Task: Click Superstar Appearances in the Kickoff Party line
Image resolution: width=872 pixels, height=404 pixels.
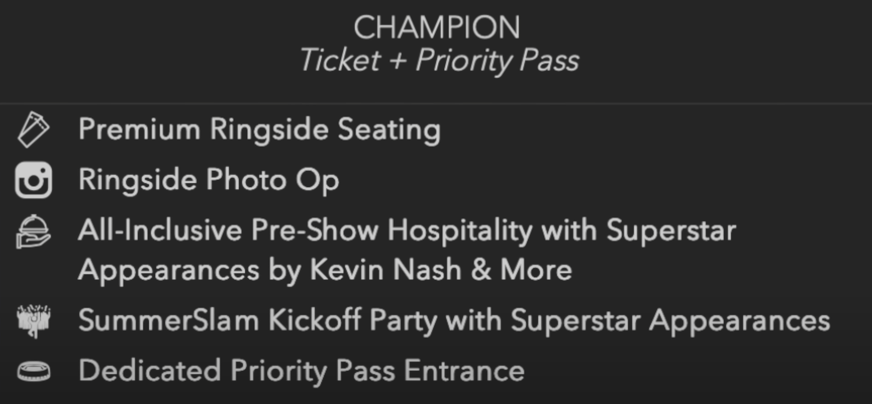Action: 670,320
